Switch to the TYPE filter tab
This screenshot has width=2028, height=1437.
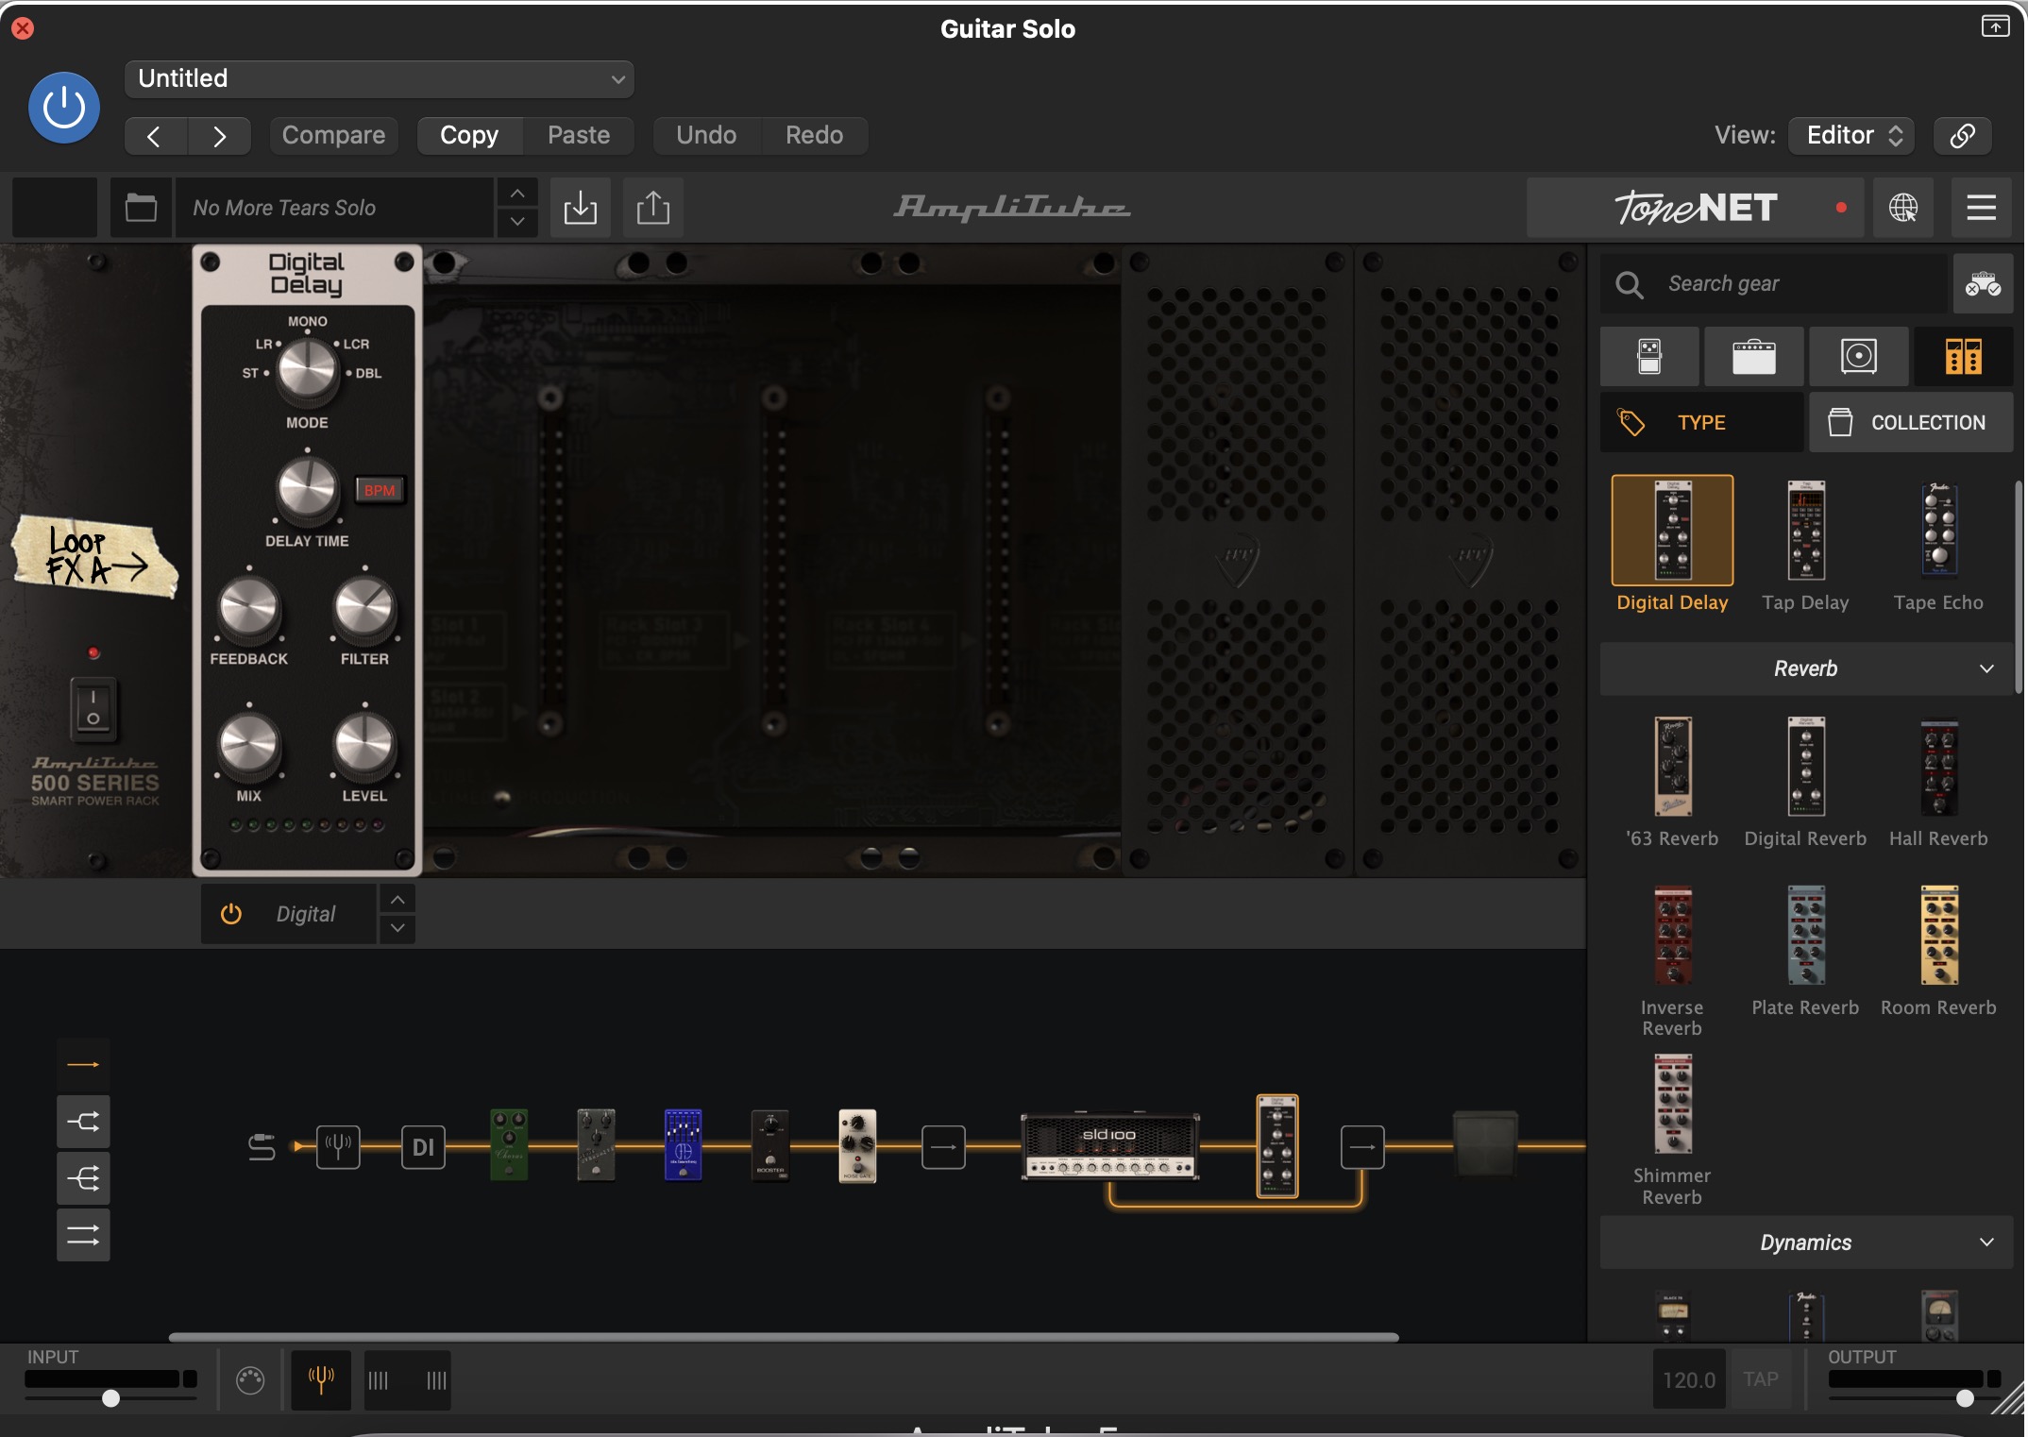pyautogui.click(x=1701, y=423)
